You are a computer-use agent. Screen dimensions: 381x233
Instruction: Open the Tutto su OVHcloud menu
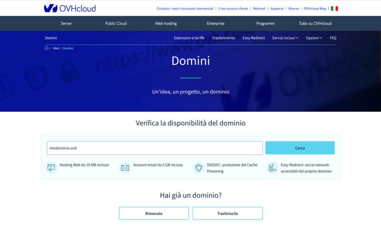click(316, 23)
